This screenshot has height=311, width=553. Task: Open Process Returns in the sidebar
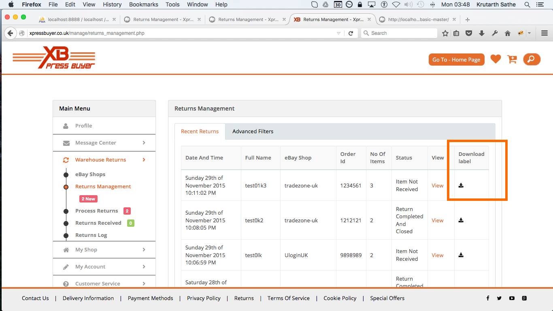pos(96,211)
